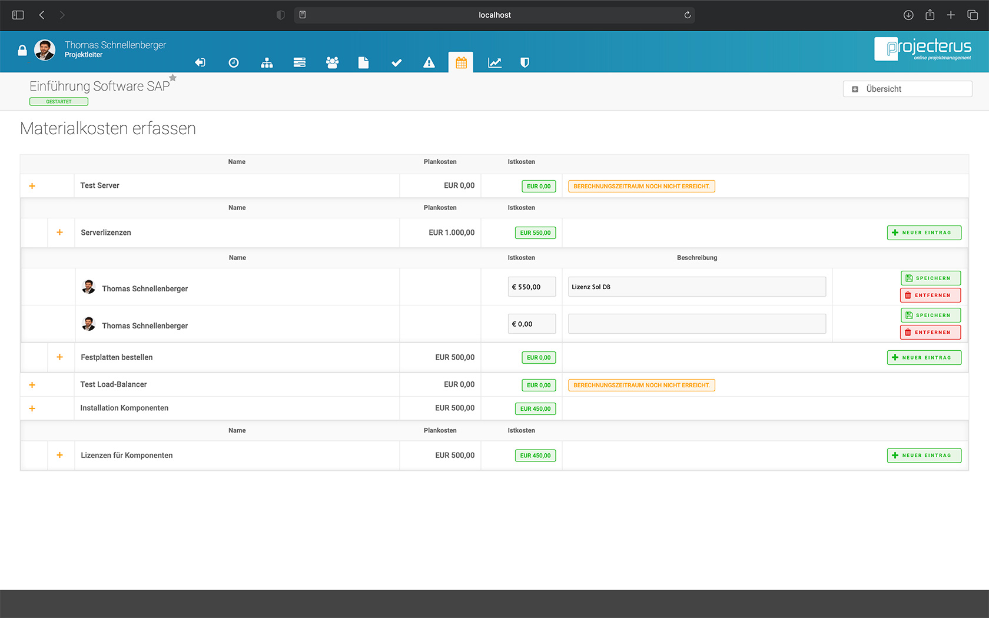Click Neuer Eintrag for Serverlizenzen
Screen dimensions: 989x618
(924, 232)
